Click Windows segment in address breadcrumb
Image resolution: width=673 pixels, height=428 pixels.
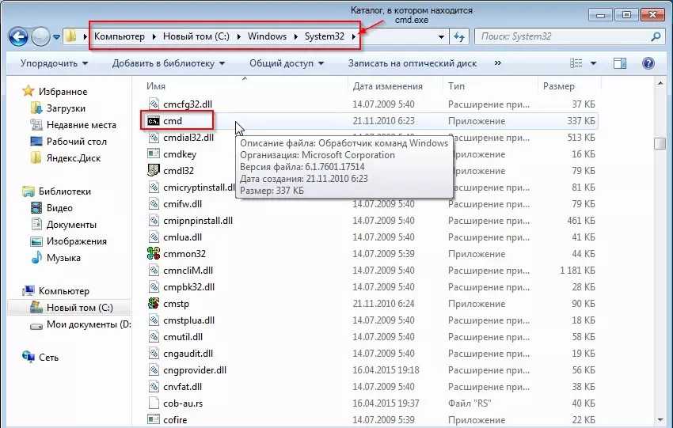pos(267,36)
